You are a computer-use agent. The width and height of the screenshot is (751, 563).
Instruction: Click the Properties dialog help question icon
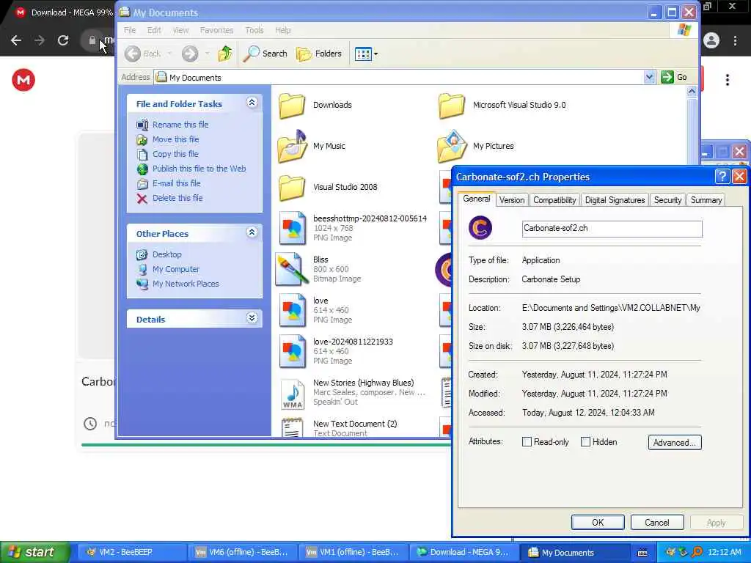click(722, 176)
